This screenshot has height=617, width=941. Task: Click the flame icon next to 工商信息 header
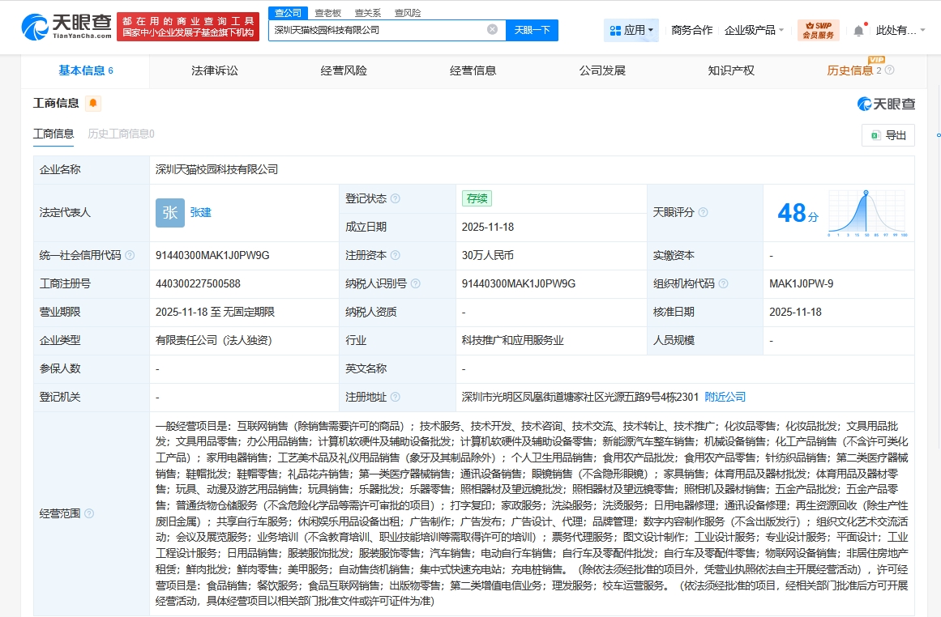point(91,103)
